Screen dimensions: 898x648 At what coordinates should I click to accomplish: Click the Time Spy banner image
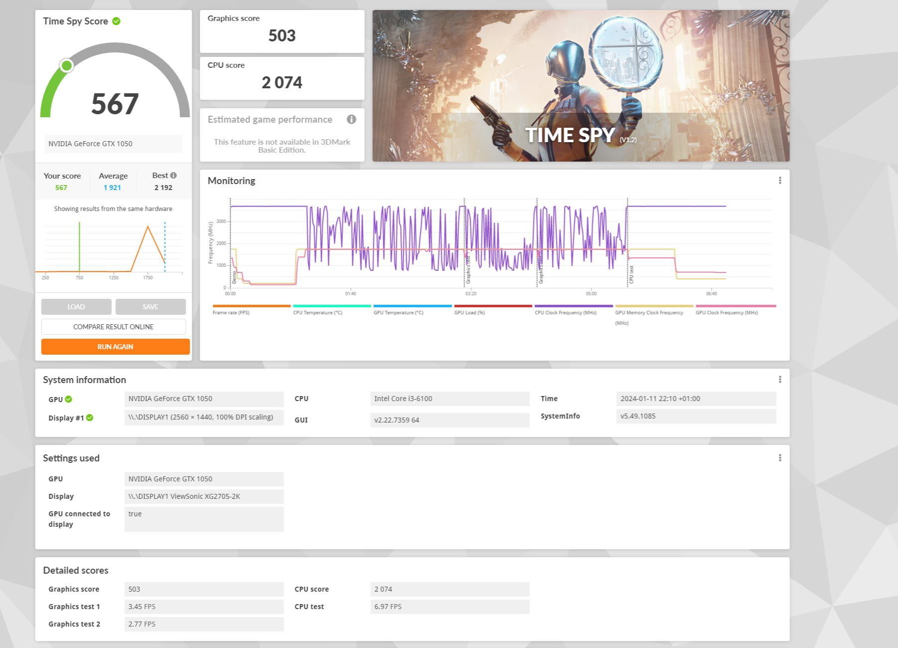[581, 86]
